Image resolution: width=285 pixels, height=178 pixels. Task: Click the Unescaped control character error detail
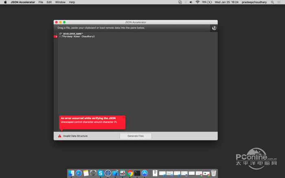click(89, 122)
